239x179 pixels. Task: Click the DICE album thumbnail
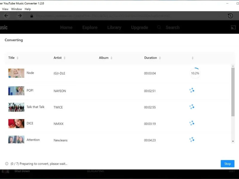click(16, 124)
